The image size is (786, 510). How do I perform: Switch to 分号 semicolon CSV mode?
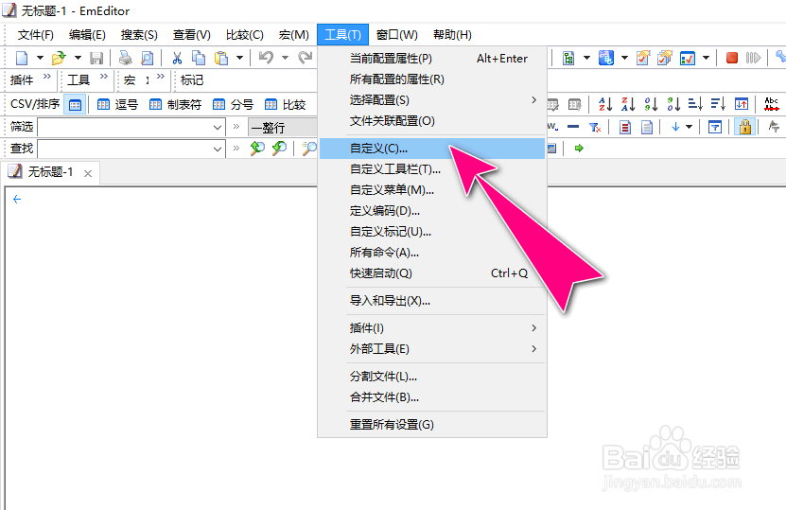[233, 105]
